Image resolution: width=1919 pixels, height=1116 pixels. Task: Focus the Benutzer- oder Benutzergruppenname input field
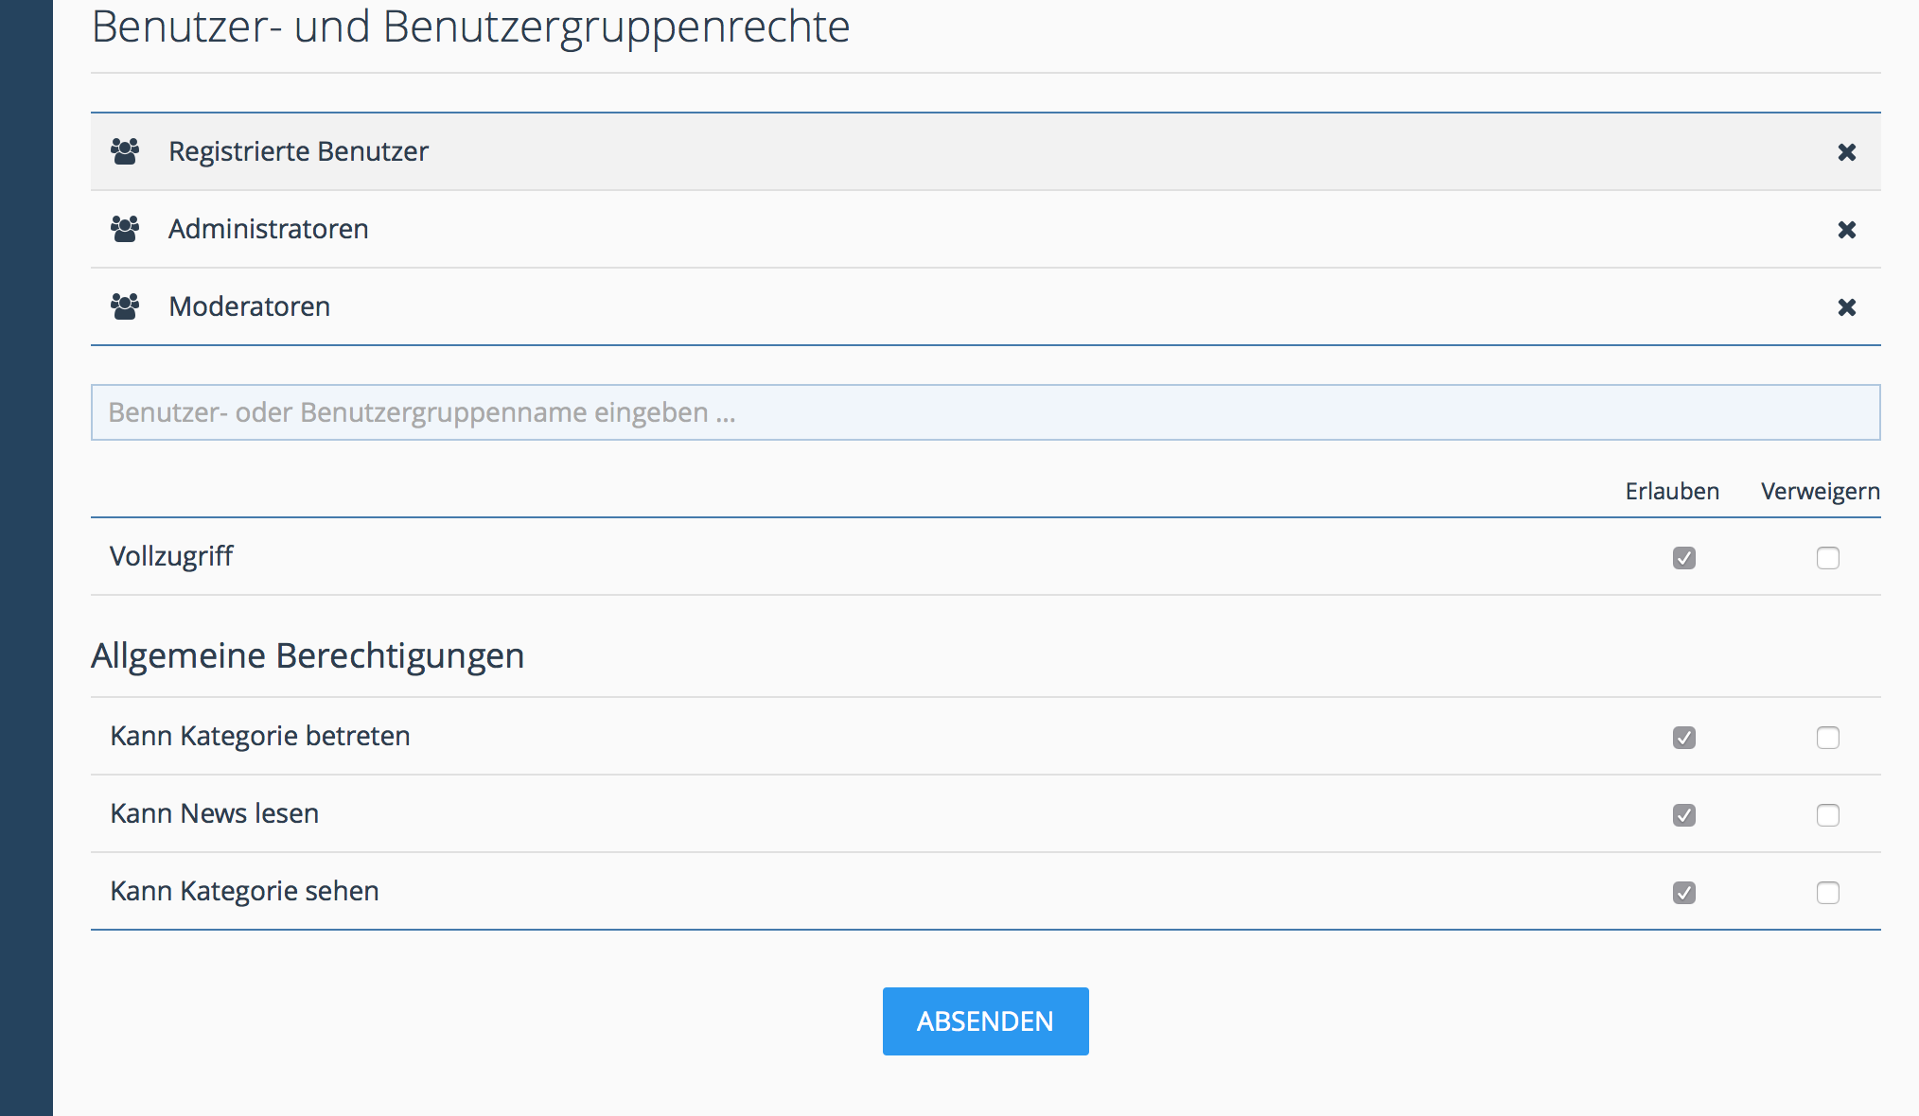[984, 412]
